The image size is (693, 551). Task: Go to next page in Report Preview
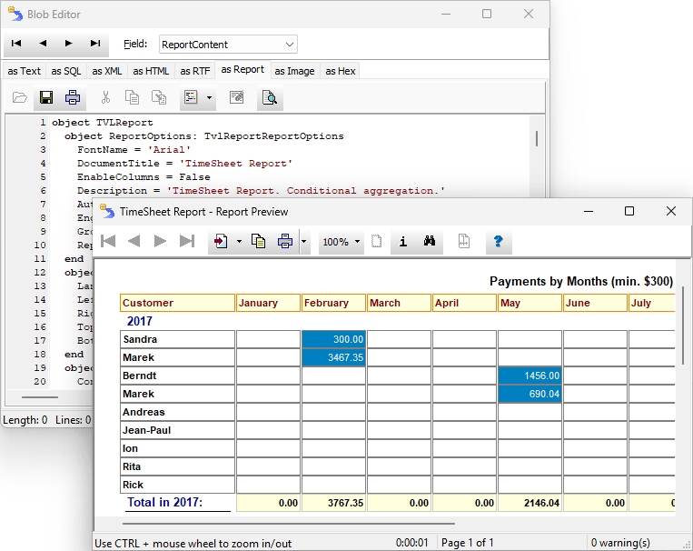coord(160,242)
